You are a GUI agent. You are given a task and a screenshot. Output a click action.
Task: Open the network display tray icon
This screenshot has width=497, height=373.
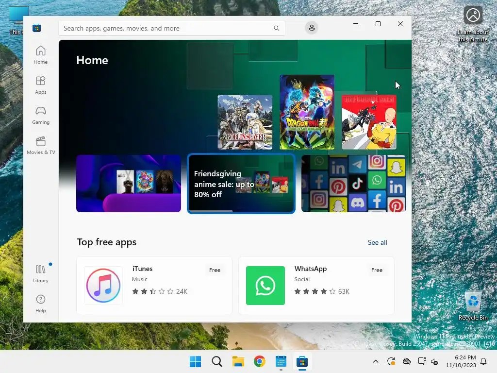pyautogui.click(x=422, y=361)
